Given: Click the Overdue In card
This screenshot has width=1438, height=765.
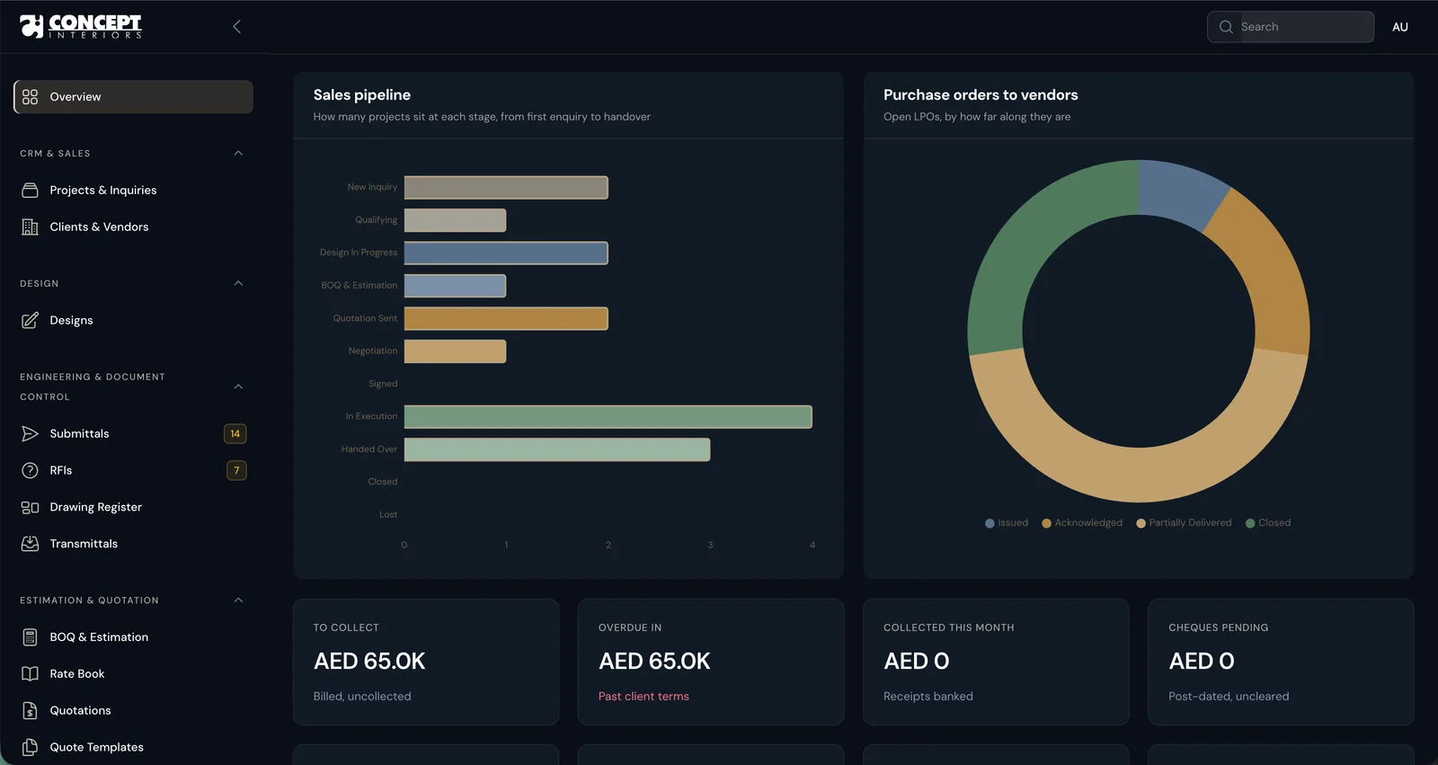Looking at the screenshot, I should click(711, 663).
